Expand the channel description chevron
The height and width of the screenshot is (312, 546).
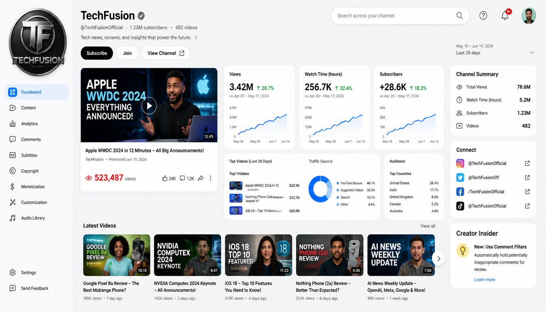[196, 37]
